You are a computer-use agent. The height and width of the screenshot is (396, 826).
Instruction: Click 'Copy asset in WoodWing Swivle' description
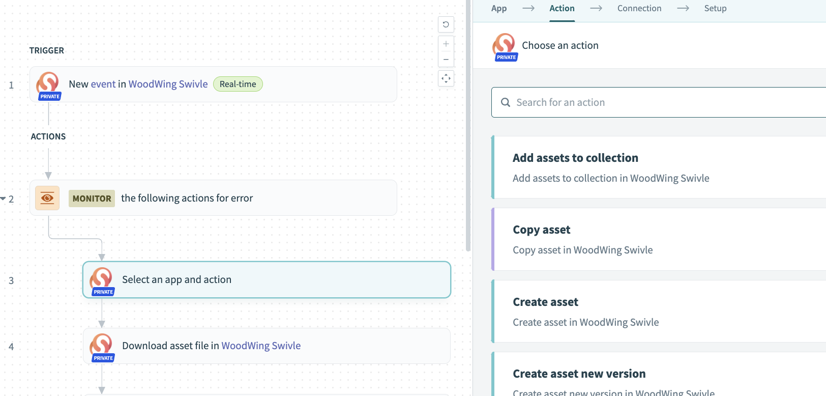583,250
